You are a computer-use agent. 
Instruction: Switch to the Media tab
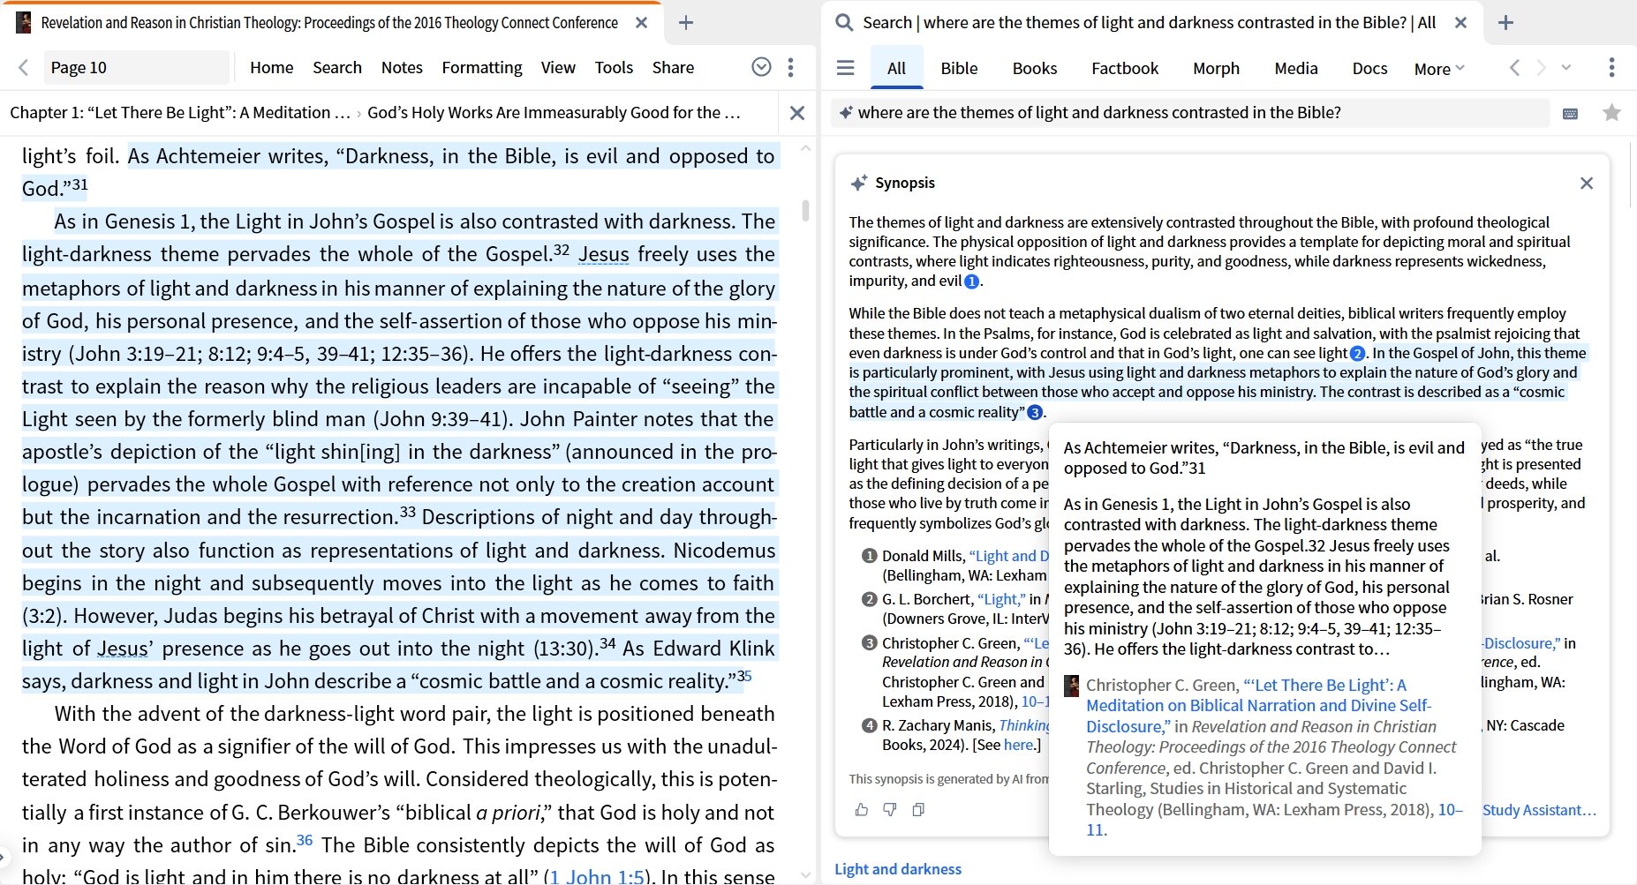(x=1296, y=68)
